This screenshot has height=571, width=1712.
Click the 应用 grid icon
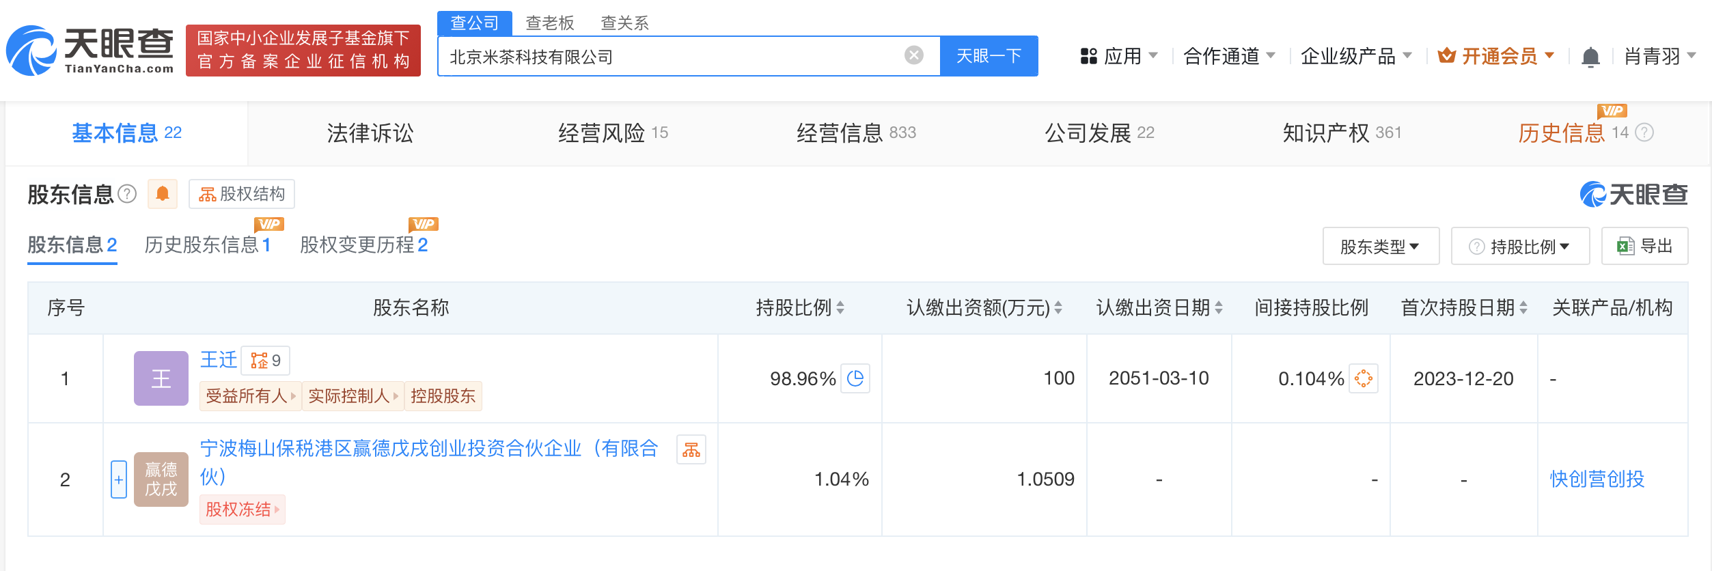[x=1088, y=56]
